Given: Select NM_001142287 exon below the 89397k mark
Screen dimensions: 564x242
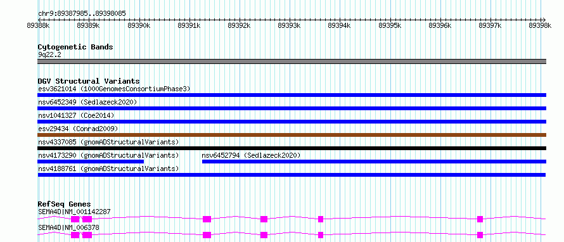Looking at the screenshot, I should click(480, 219).
